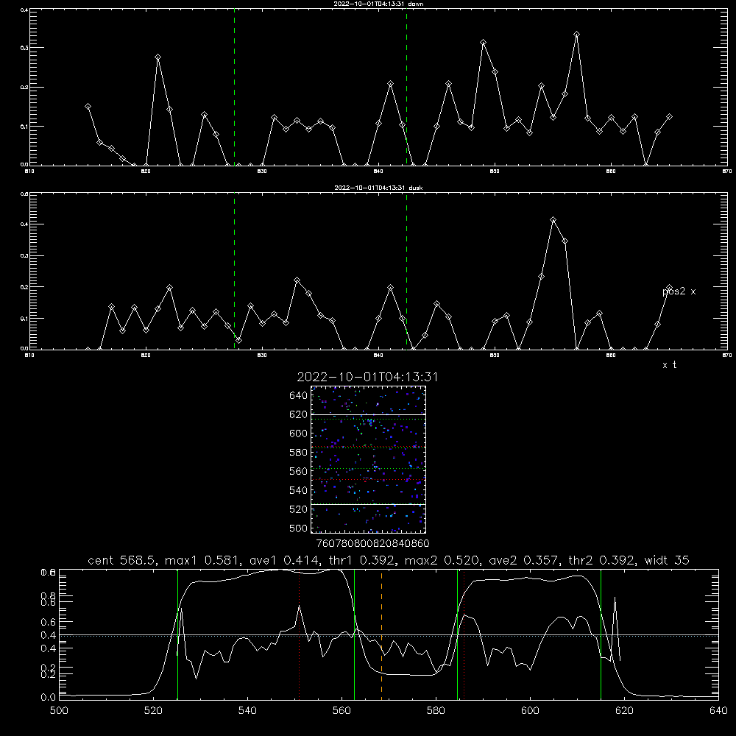This screenshot has height=736, width=736.
Task: Click the highest diamond peak in dusk plot
Action: tap(553, 219)
